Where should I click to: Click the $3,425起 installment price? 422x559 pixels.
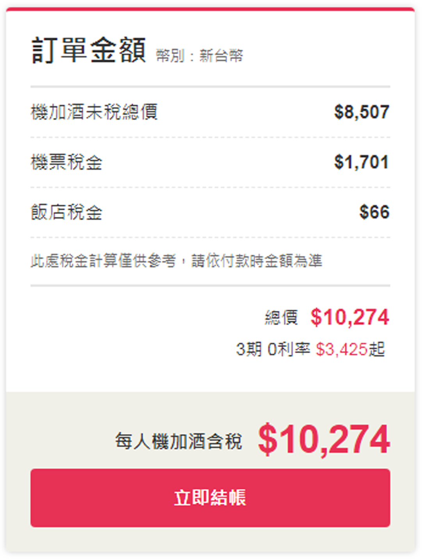350,349
